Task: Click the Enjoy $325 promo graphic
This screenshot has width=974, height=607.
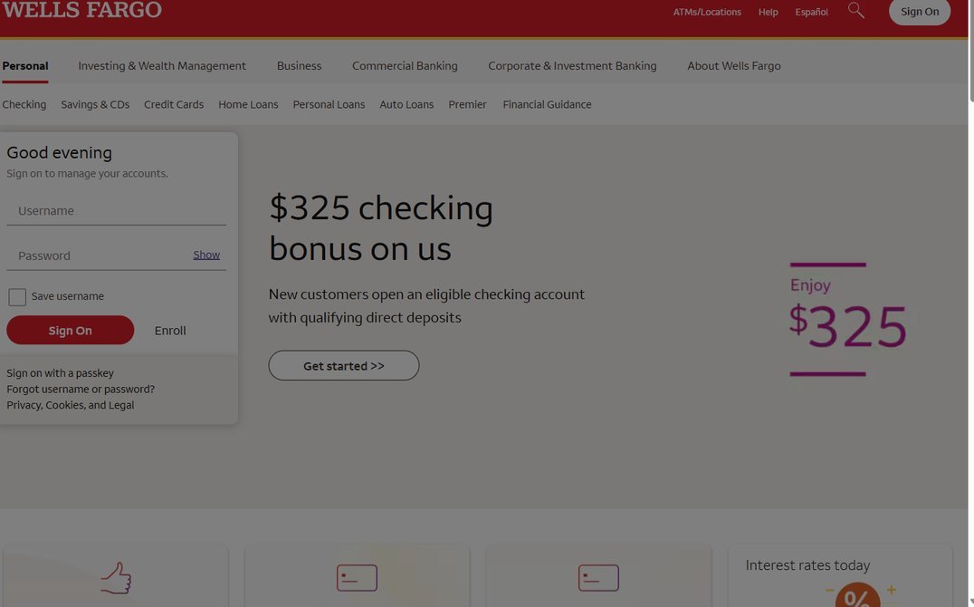Action: point(847,320)
